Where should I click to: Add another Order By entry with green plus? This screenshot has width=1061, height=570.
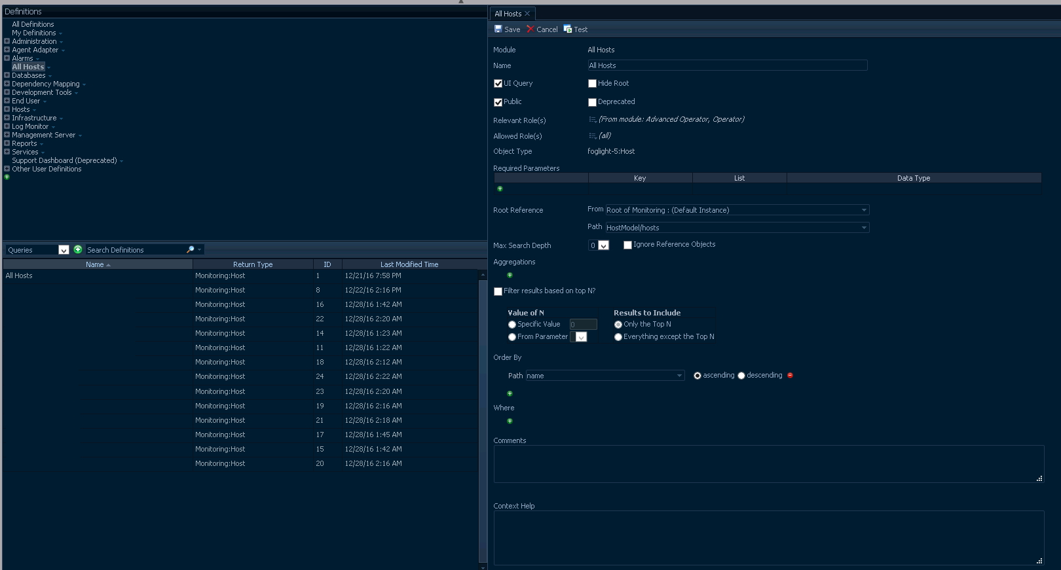click(510, 393)
